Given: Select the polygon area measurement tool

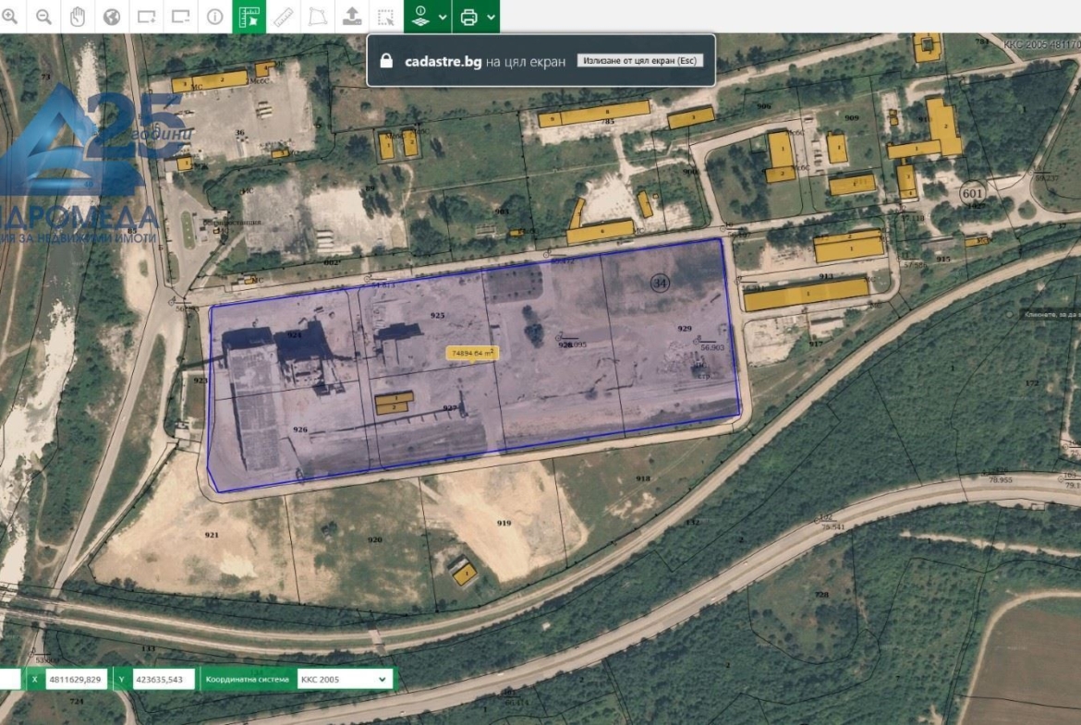Looking at the screenshot, I should pos(317,17).
